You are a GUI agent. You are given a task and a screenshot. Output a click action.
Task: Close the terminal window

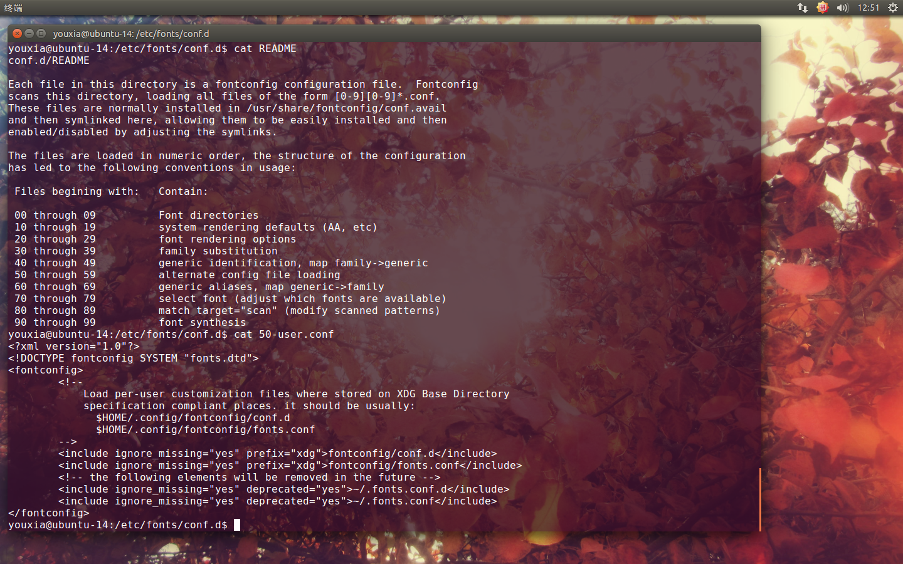pos(18,33)
